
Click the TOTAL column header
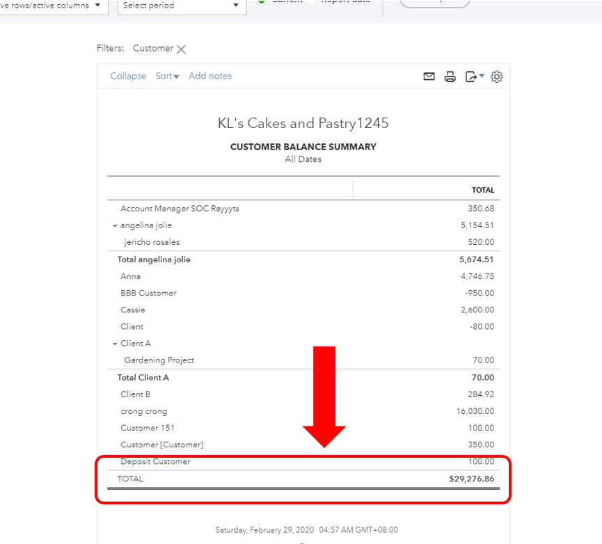(483, 190)
